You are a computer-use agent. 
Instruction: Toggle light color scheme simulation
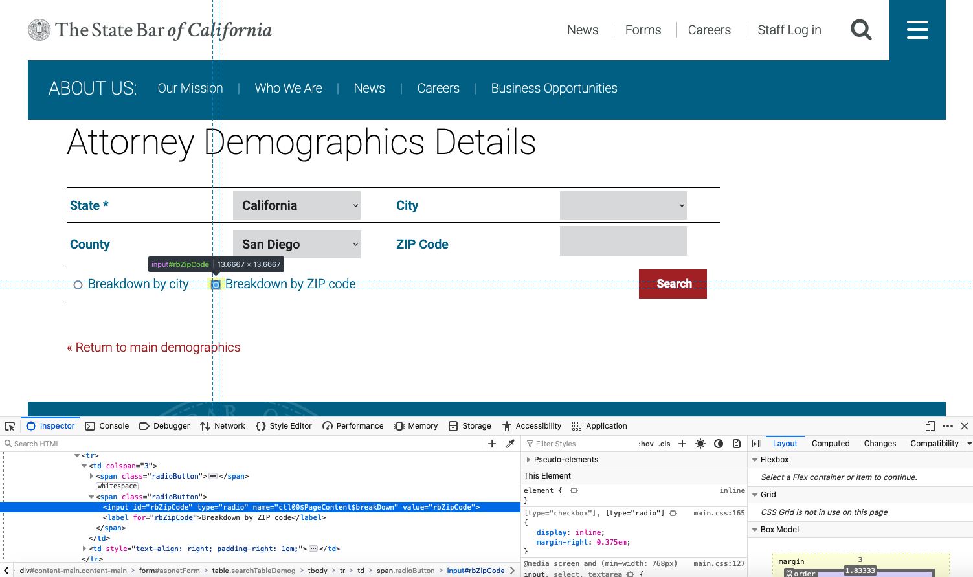[700, 444]
